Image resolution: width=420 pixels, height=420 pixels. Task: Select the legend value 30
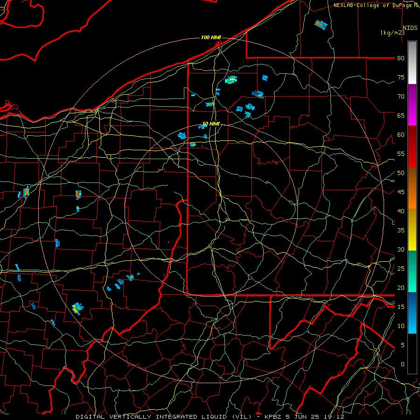(401, 250)
